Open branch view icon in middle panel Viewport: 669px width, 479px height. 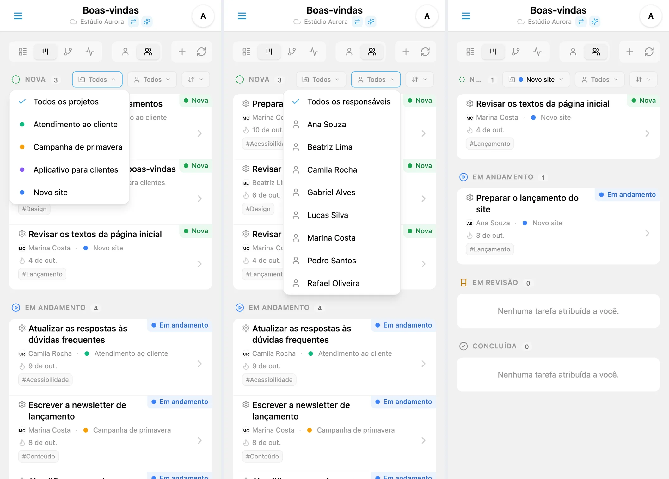[x=292, y=52]
